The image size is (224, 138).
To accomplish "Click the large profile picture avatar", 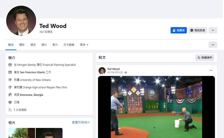I will point(21,21).
